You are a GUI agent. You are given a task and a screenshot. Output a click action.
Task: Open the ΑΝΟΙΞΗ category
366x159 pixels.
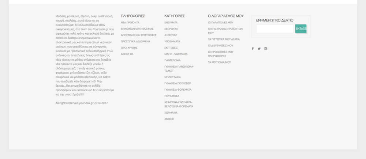169,119
